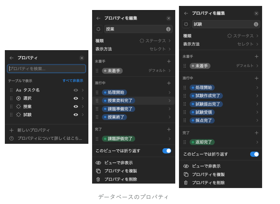Image resolution: width=280 pixels, height=204 pixels.
Task: Open タスク名 property via its chevron
Action: [83, 90]
